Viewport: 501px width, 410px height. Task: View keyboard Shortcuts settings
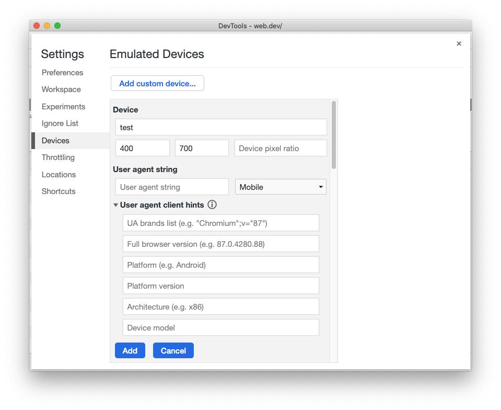click(58, 191)
